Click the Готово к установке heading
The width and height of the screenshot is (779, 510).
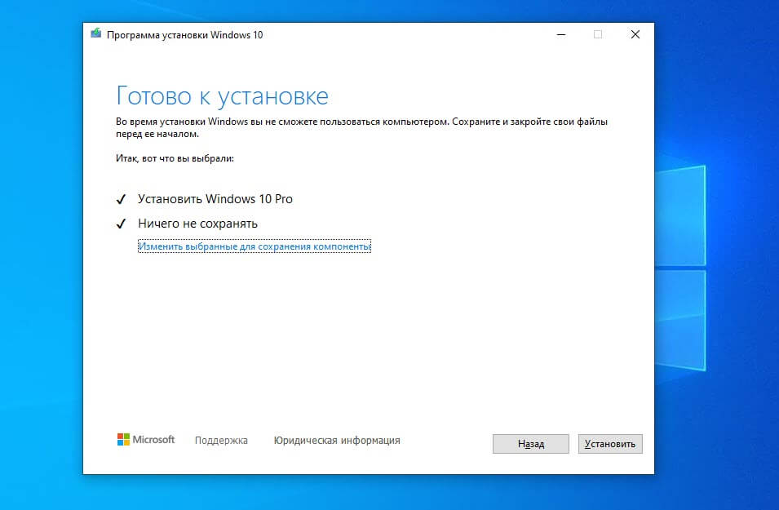(222, 96)
